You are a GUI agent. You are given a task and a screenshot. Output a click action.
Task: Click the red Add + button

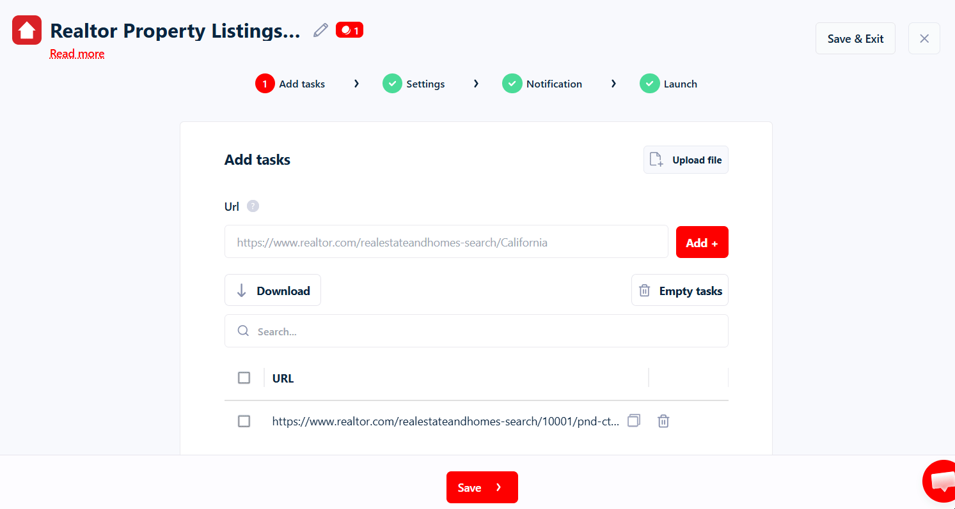(702, 242)
